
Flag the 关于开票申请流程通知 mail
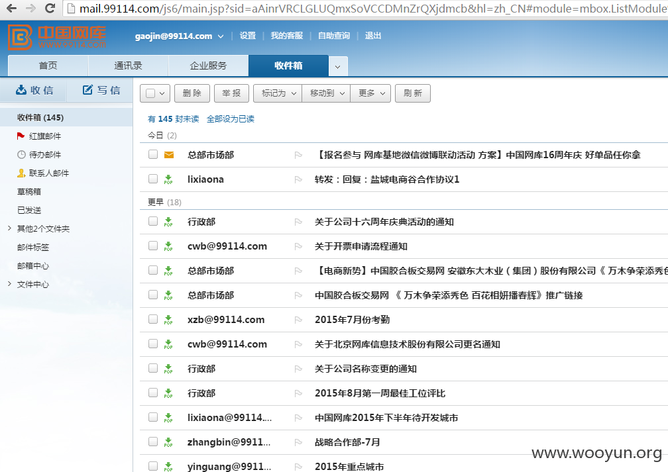click(298, 246)
